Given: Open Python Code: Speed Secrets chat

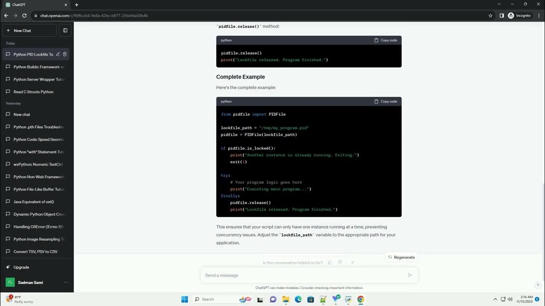Looking at the screenshot, I should (x=36, y=139).
